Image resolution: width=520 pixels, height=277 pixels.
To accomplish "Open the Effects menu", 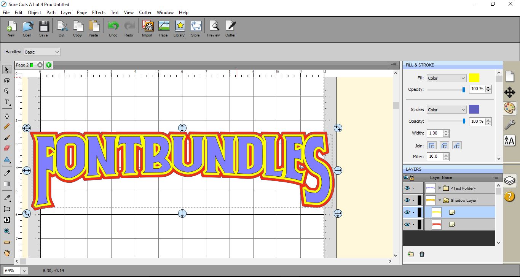I will pyautogui.click(x=99, y=13).
